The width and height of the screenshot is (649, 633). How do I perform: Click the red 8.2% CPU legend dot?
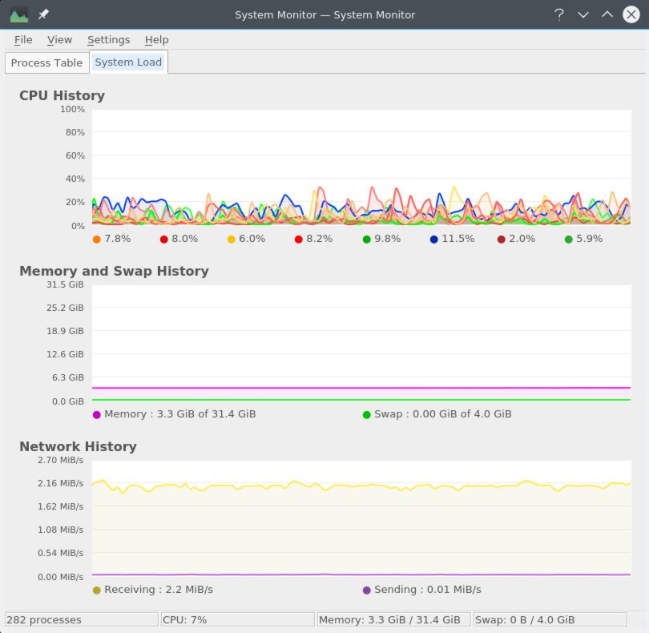[x=298, y=240]
